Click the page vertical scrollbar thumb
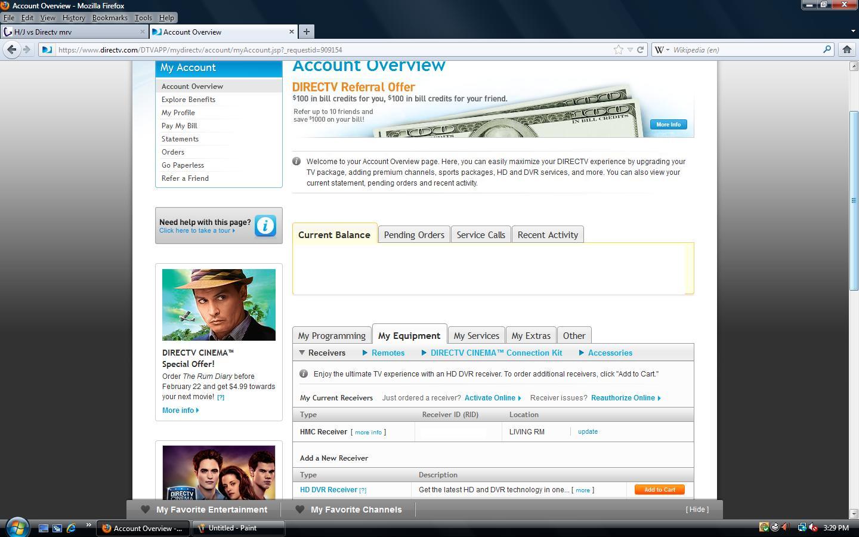The width and height of the screenshot is (859, 537). click(854, 200)
